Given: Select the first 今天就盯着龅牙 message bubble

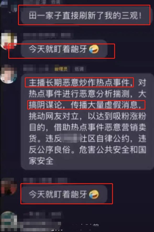Looking at the screenshot, I should [64, 49].
